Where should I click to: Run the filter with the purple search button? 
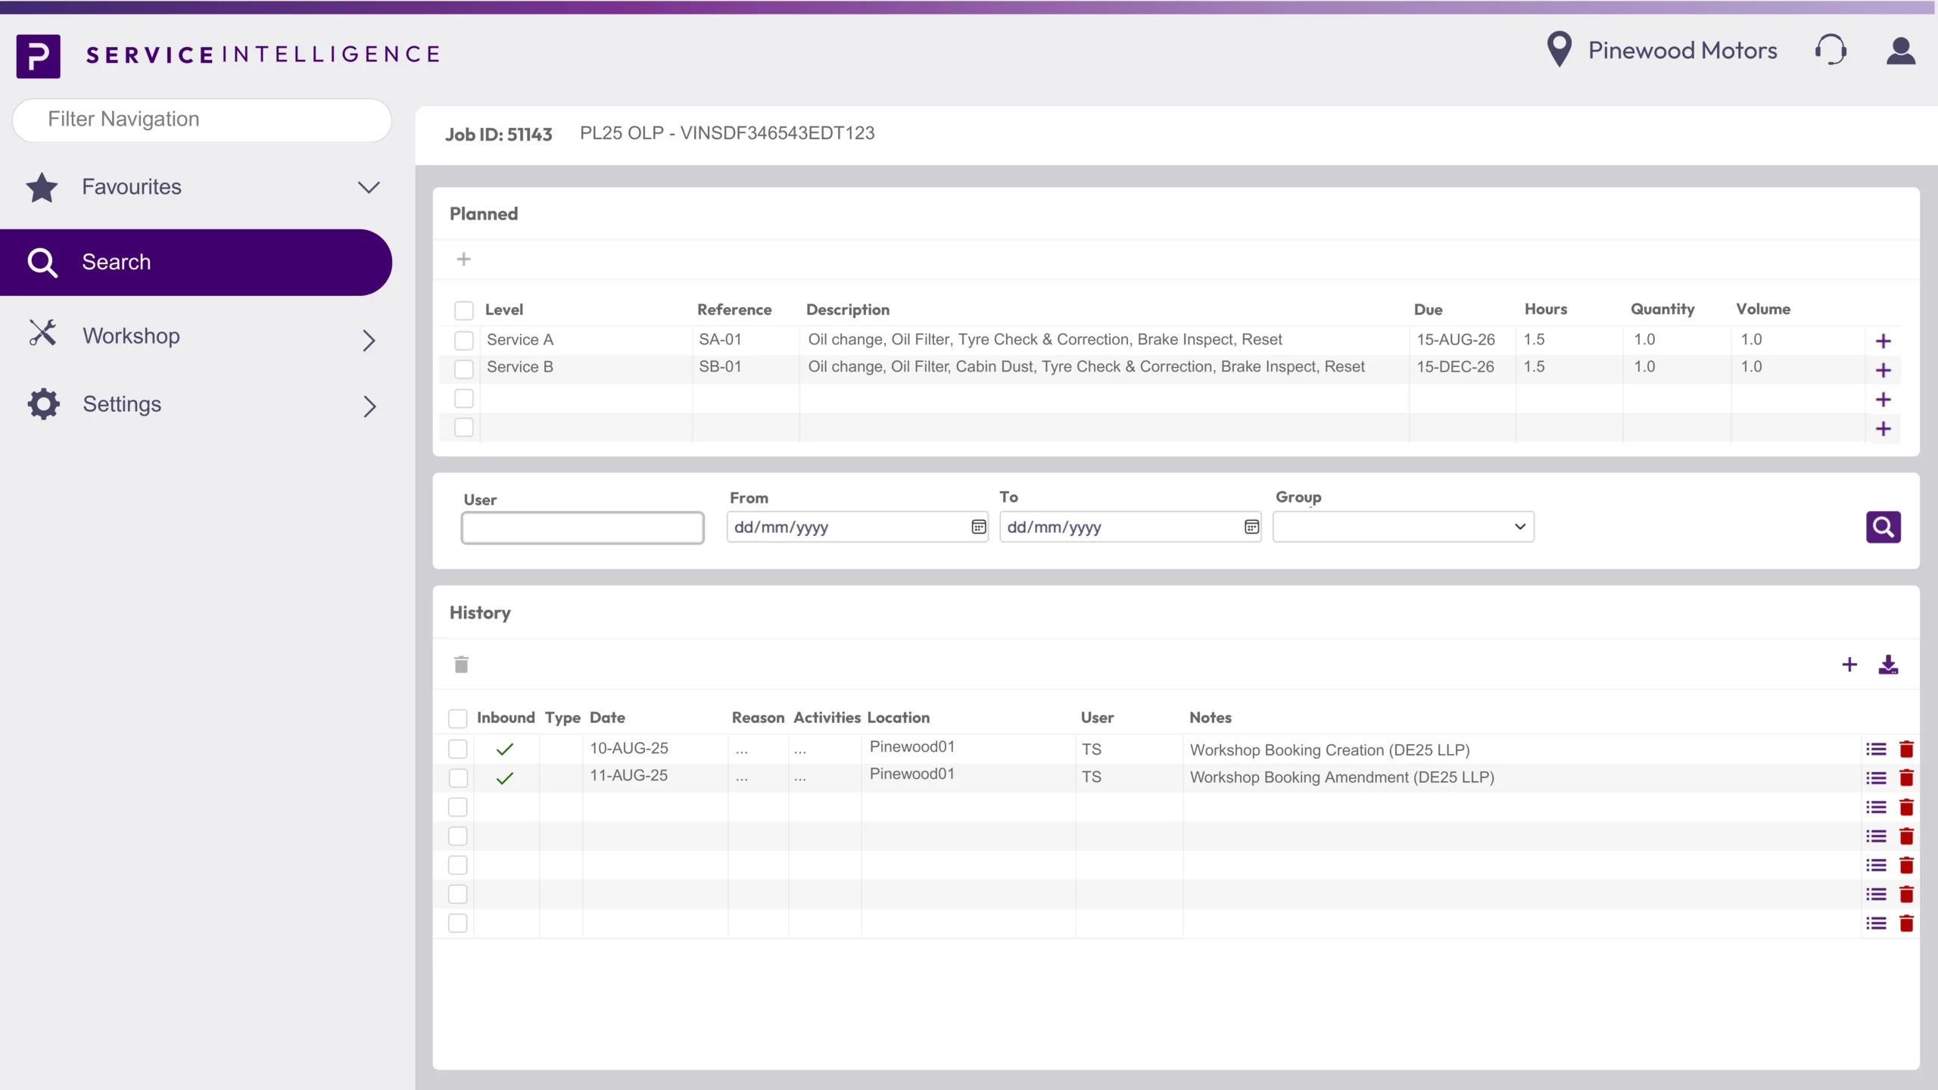click(x=1883, y=527)
